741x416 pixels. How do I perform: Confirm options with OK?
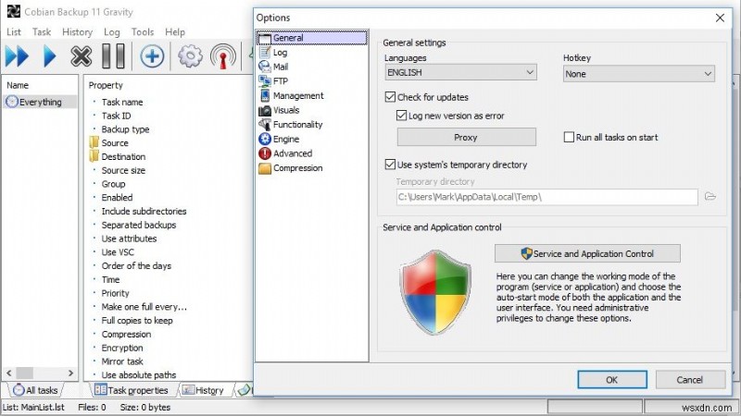612,380
